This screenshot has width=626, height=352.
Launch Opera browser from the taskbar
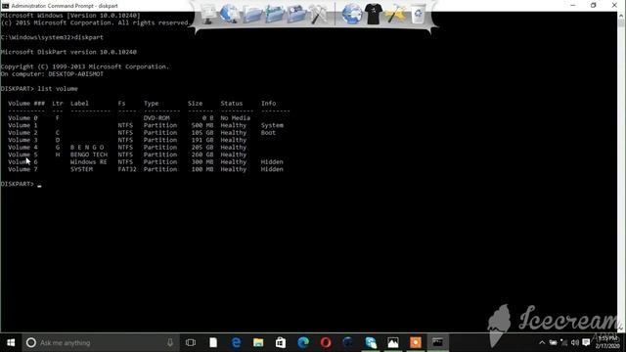pos(326,342)
